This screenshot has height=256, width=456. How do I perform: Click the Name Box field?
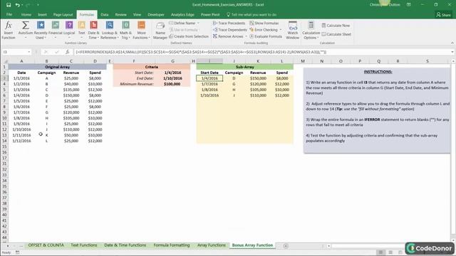pos(14,52)
